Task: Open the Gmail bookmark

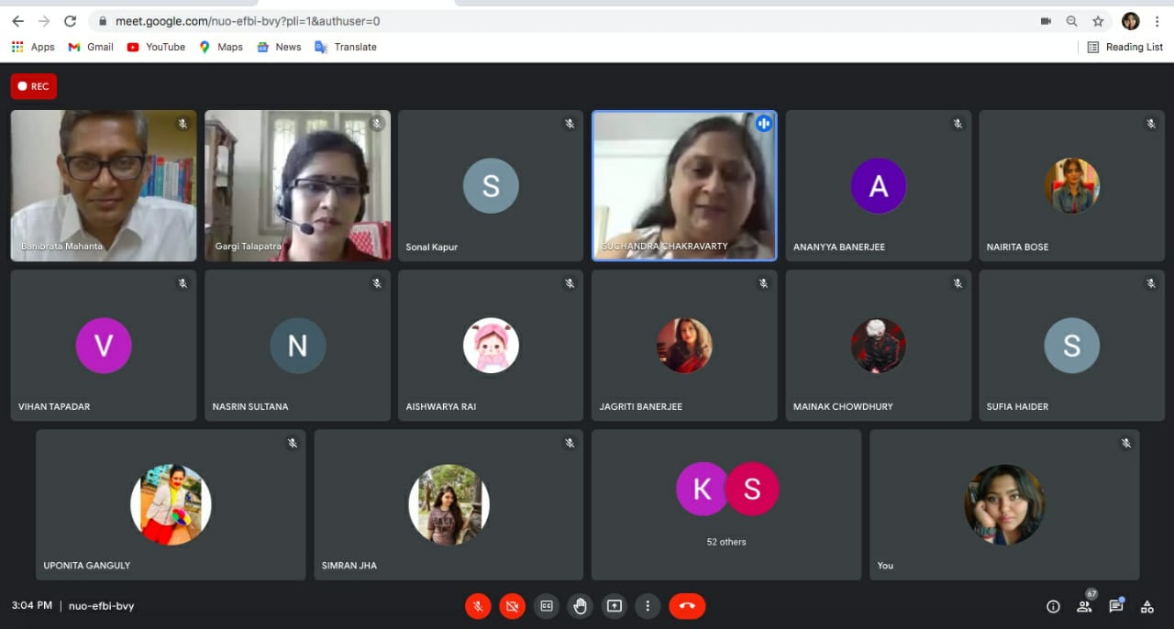Action: coord(91,47)
